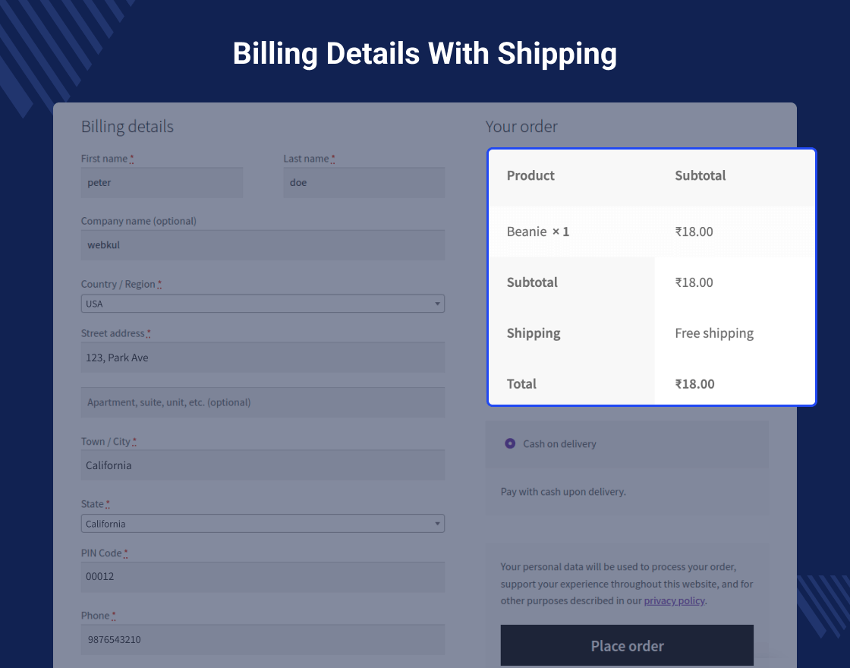Click the Free shipping option text
850x668 pixels.
[714, 333]
